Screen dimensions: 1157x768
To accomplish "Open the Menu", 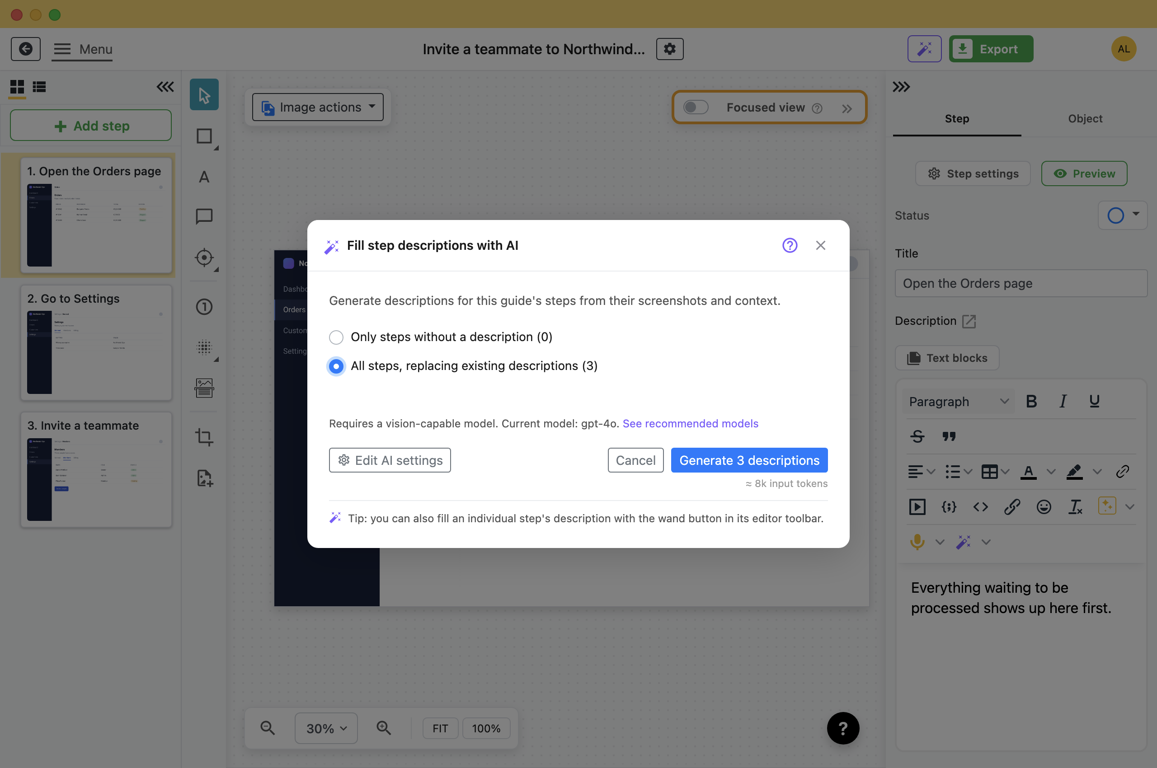I will pyautogui.click(x=82, y=49).
